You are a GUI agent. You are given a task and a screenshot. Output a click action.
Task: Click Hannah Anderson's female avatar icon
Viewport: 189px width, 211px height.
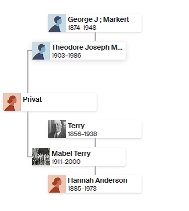[57, 184]
